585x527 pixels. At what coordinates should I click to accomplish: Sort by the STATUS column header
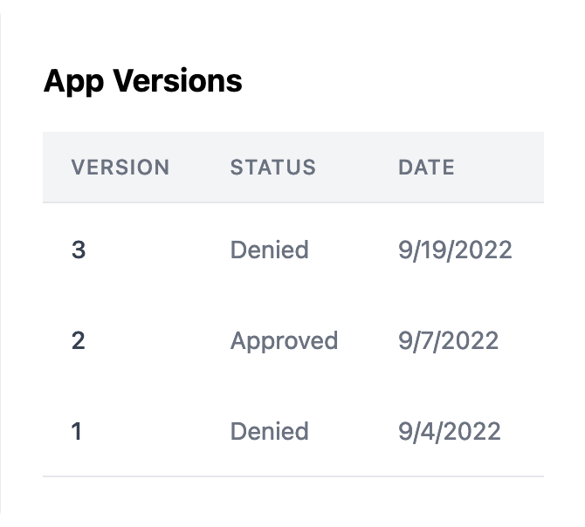pyautogui.click(x=272, y=168)
